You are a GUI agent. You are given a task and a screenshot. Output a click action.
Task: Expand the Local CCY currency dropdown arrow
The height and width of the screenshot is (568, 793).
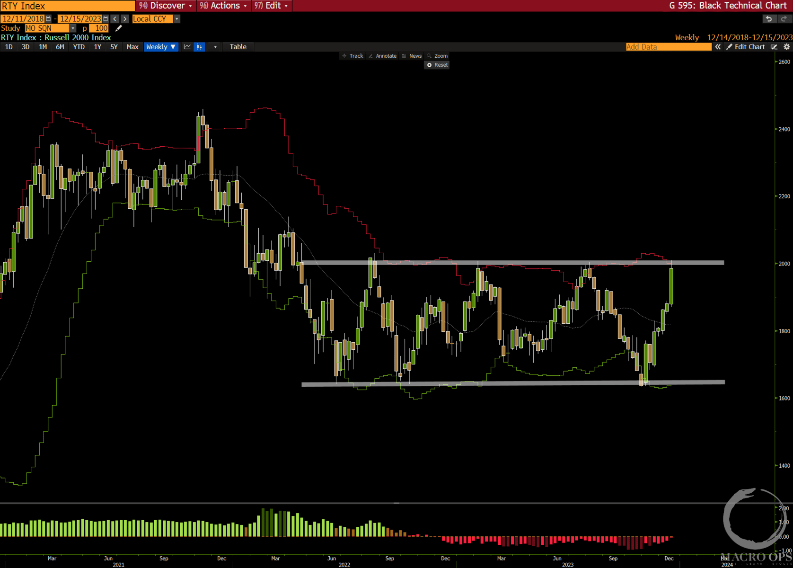176,19
